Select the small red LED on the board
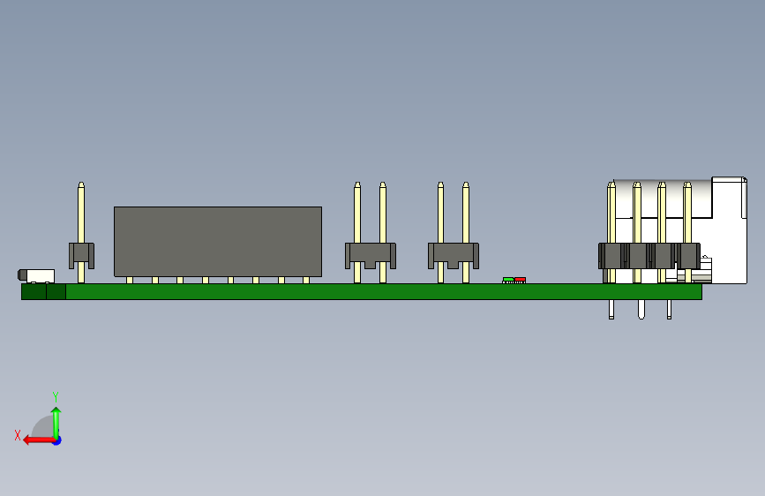Screen dimensions: 765x496 point(520,281)
